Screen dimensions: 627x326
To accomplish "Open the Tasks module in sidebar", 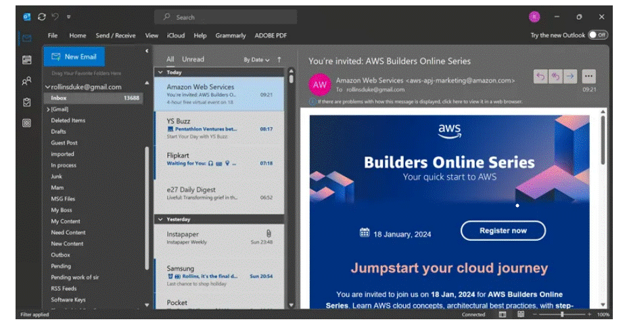I will pyautogui.click(x=27, y=102).
